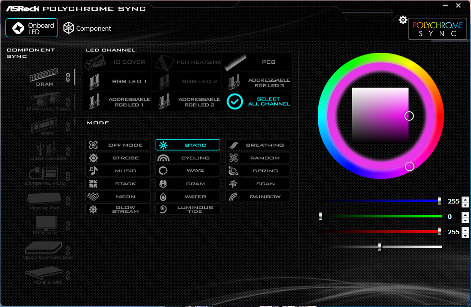Viewport: 471px width, 307px height.
Task: Increase the blue value with up arrow
Action: (x=465, y=199)
